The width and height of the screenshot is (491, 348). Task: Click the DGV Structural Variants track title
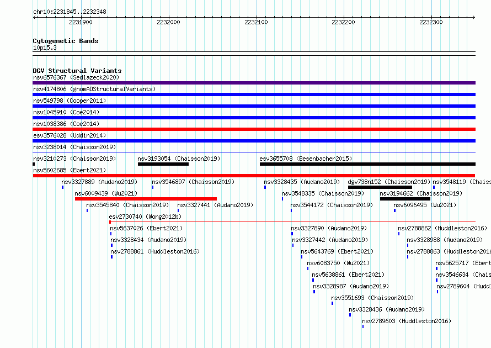(77, 71)
